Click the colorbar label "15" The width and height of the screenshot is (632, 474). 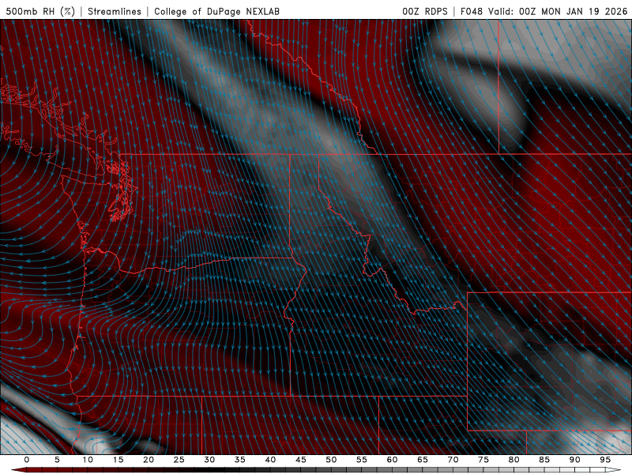pos(118,460)
